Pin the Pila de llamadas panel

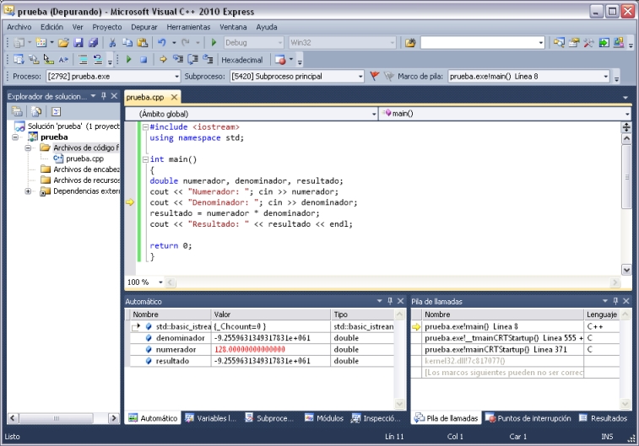[x=615, y=301]
